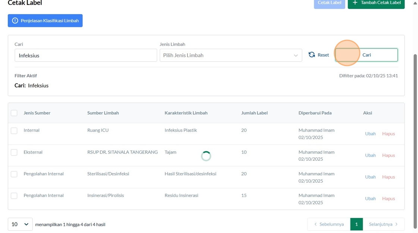This screenshot has height=233, width=418.
Task: Open the Pilih Jenis Limbah dropdown
Action: pos(231,55)
